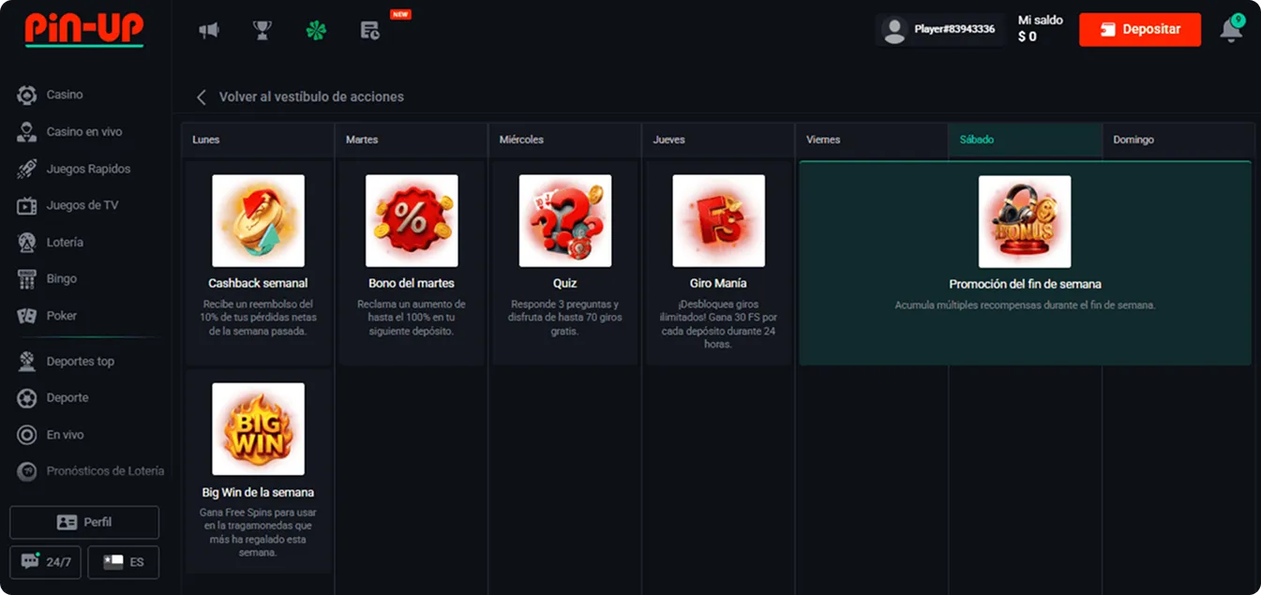Viewport: 1261px width, 595px height.
Task: Open the 24/7 support chat
Action: coord(46,562)
